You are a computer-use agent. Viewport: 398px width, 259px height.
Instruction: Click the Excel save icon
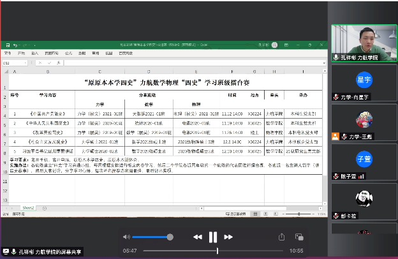pos(7,46)
